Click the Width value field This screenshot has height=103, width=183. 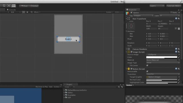[x=151, y=29]
